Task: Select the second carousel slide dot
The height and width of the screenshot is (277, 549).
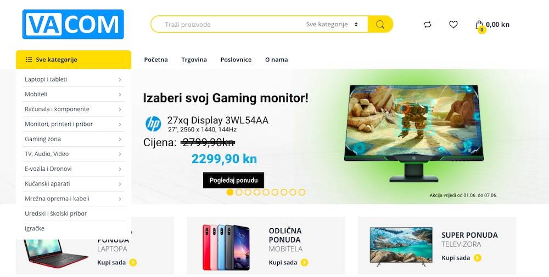Action: (239, 192)
